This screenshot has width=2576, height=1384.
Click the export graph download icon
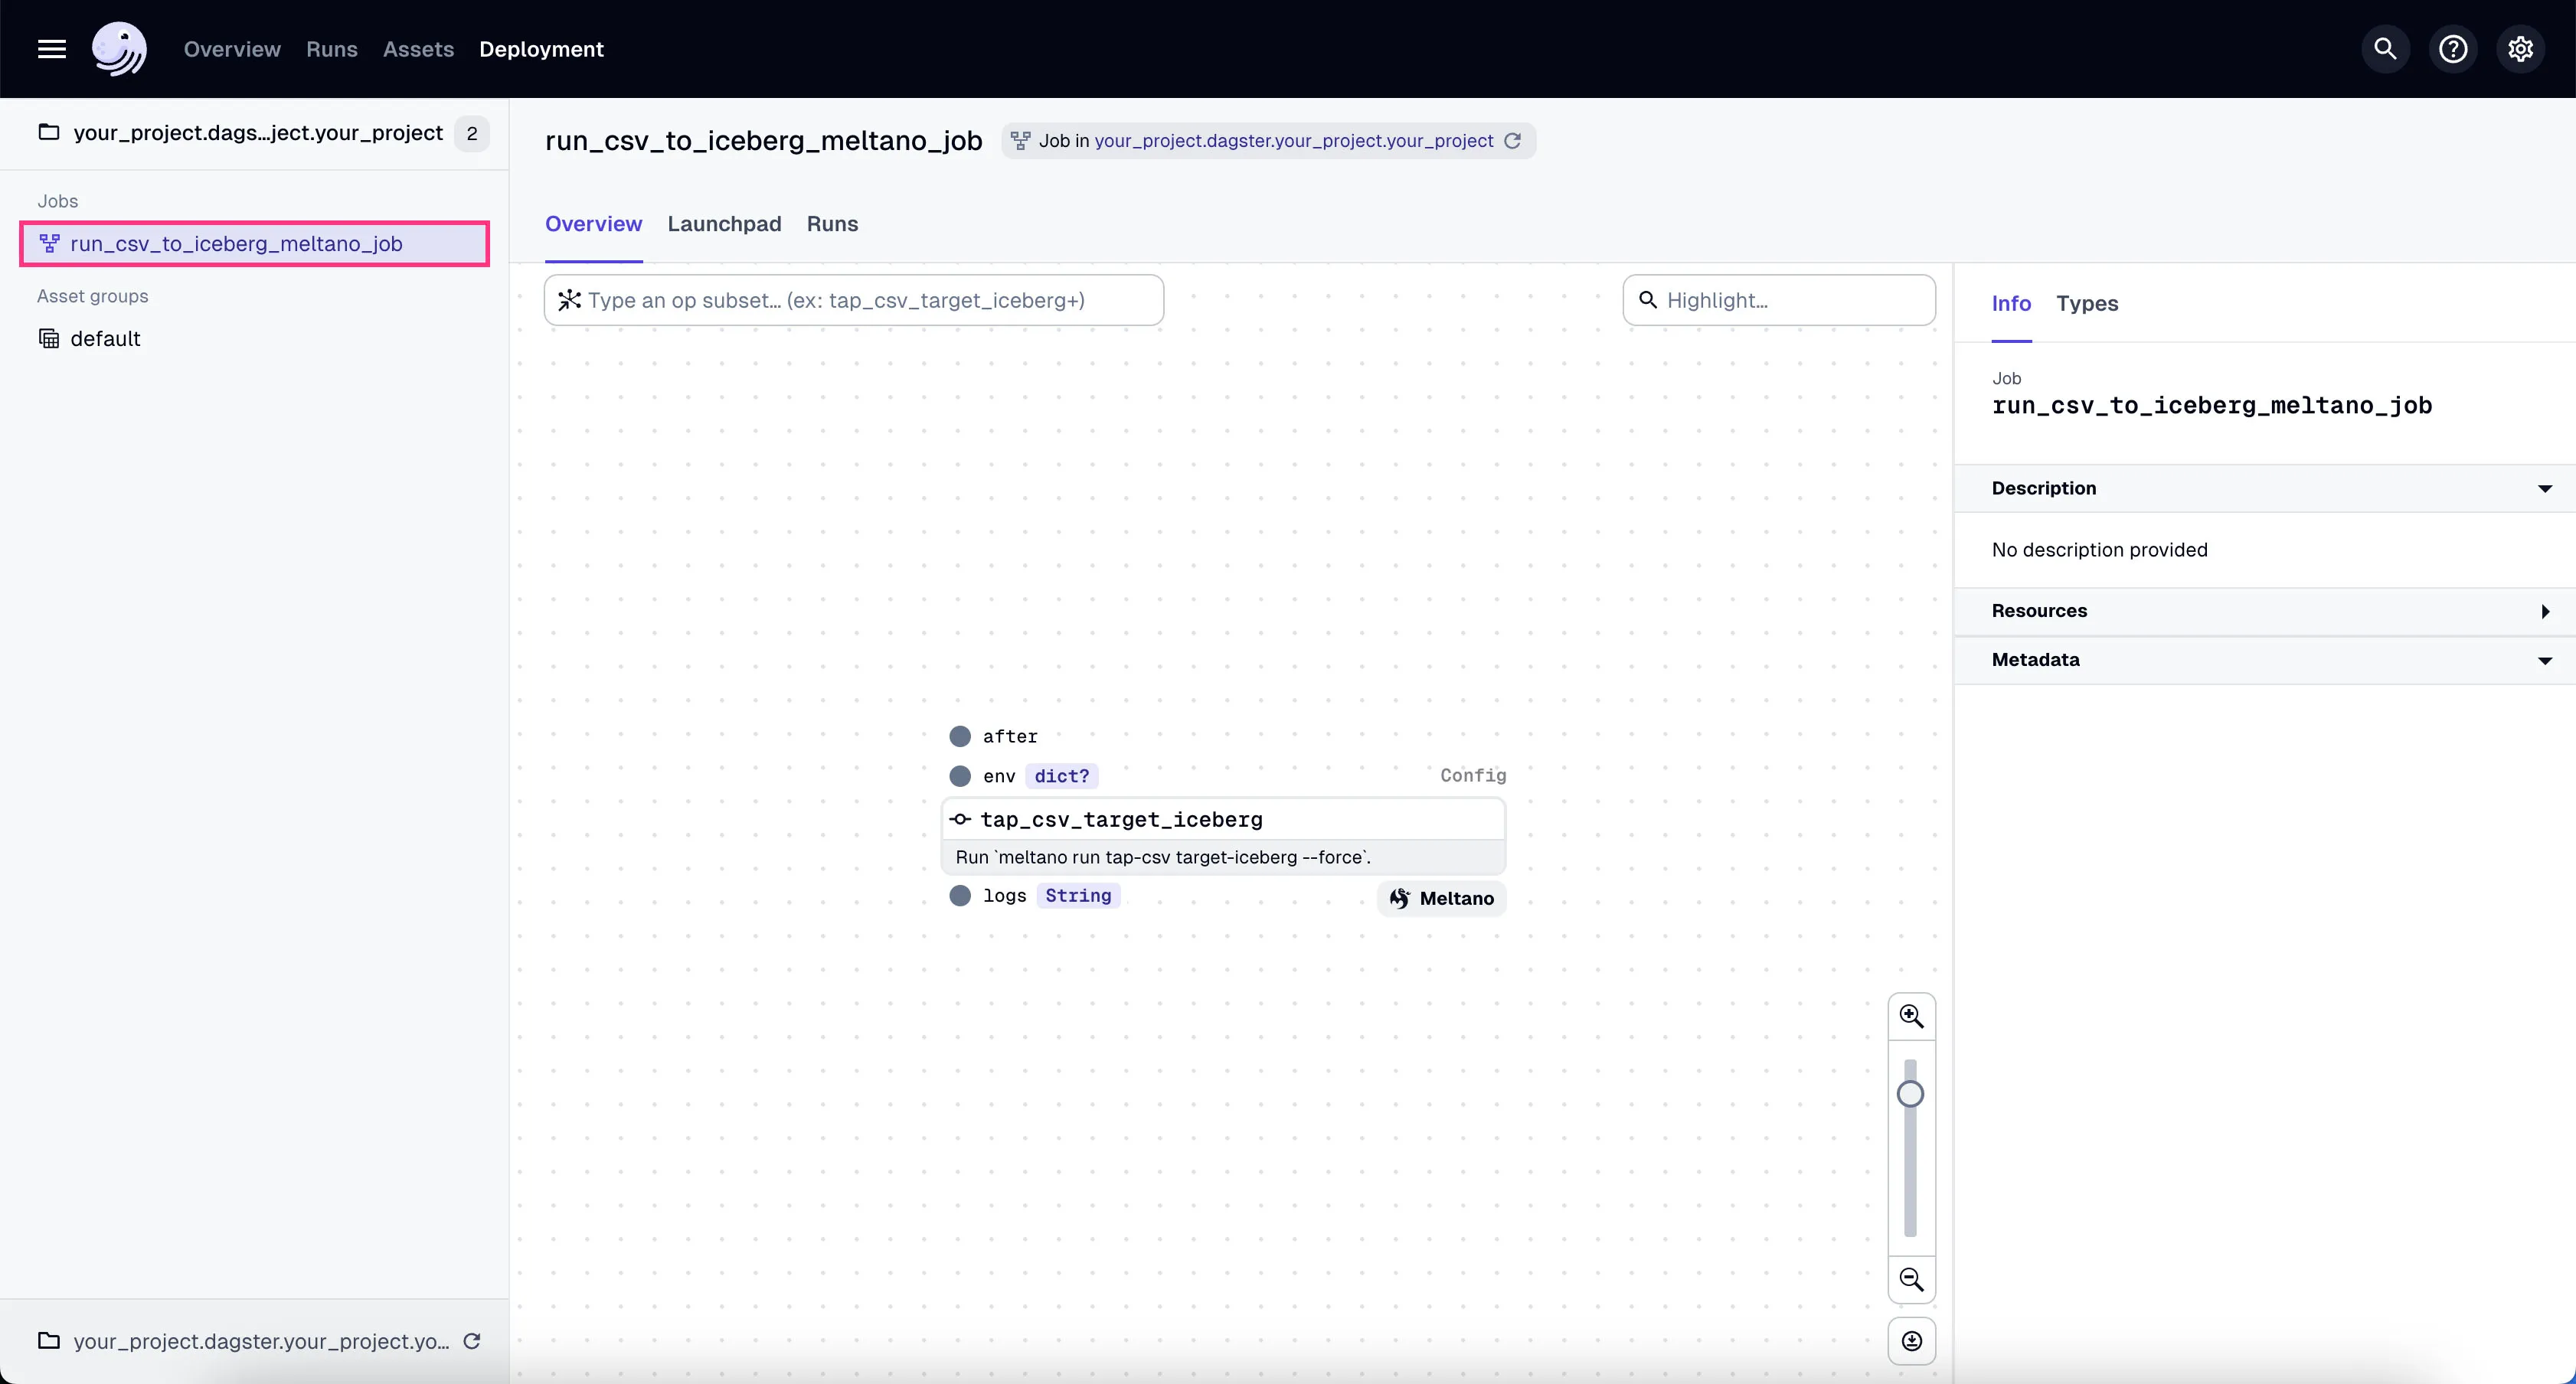pyautogui.click(x=1912, y=1341)
